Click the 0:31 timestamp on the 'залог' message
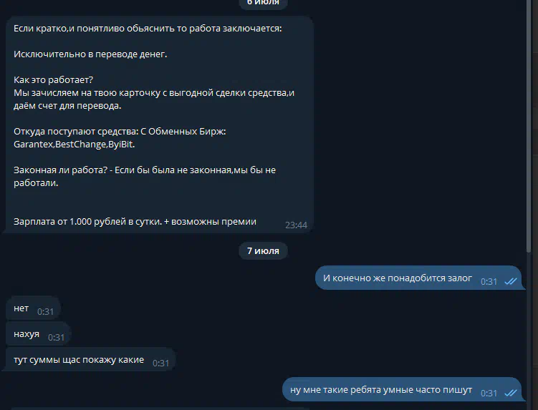The width and height of the screenshot is (538, 410). pyautogui.click(x=489, y=281)
